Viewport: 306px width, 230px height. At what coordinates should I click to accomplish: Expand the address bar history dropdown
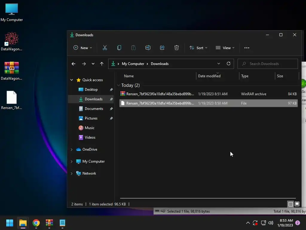coord(218,63)
